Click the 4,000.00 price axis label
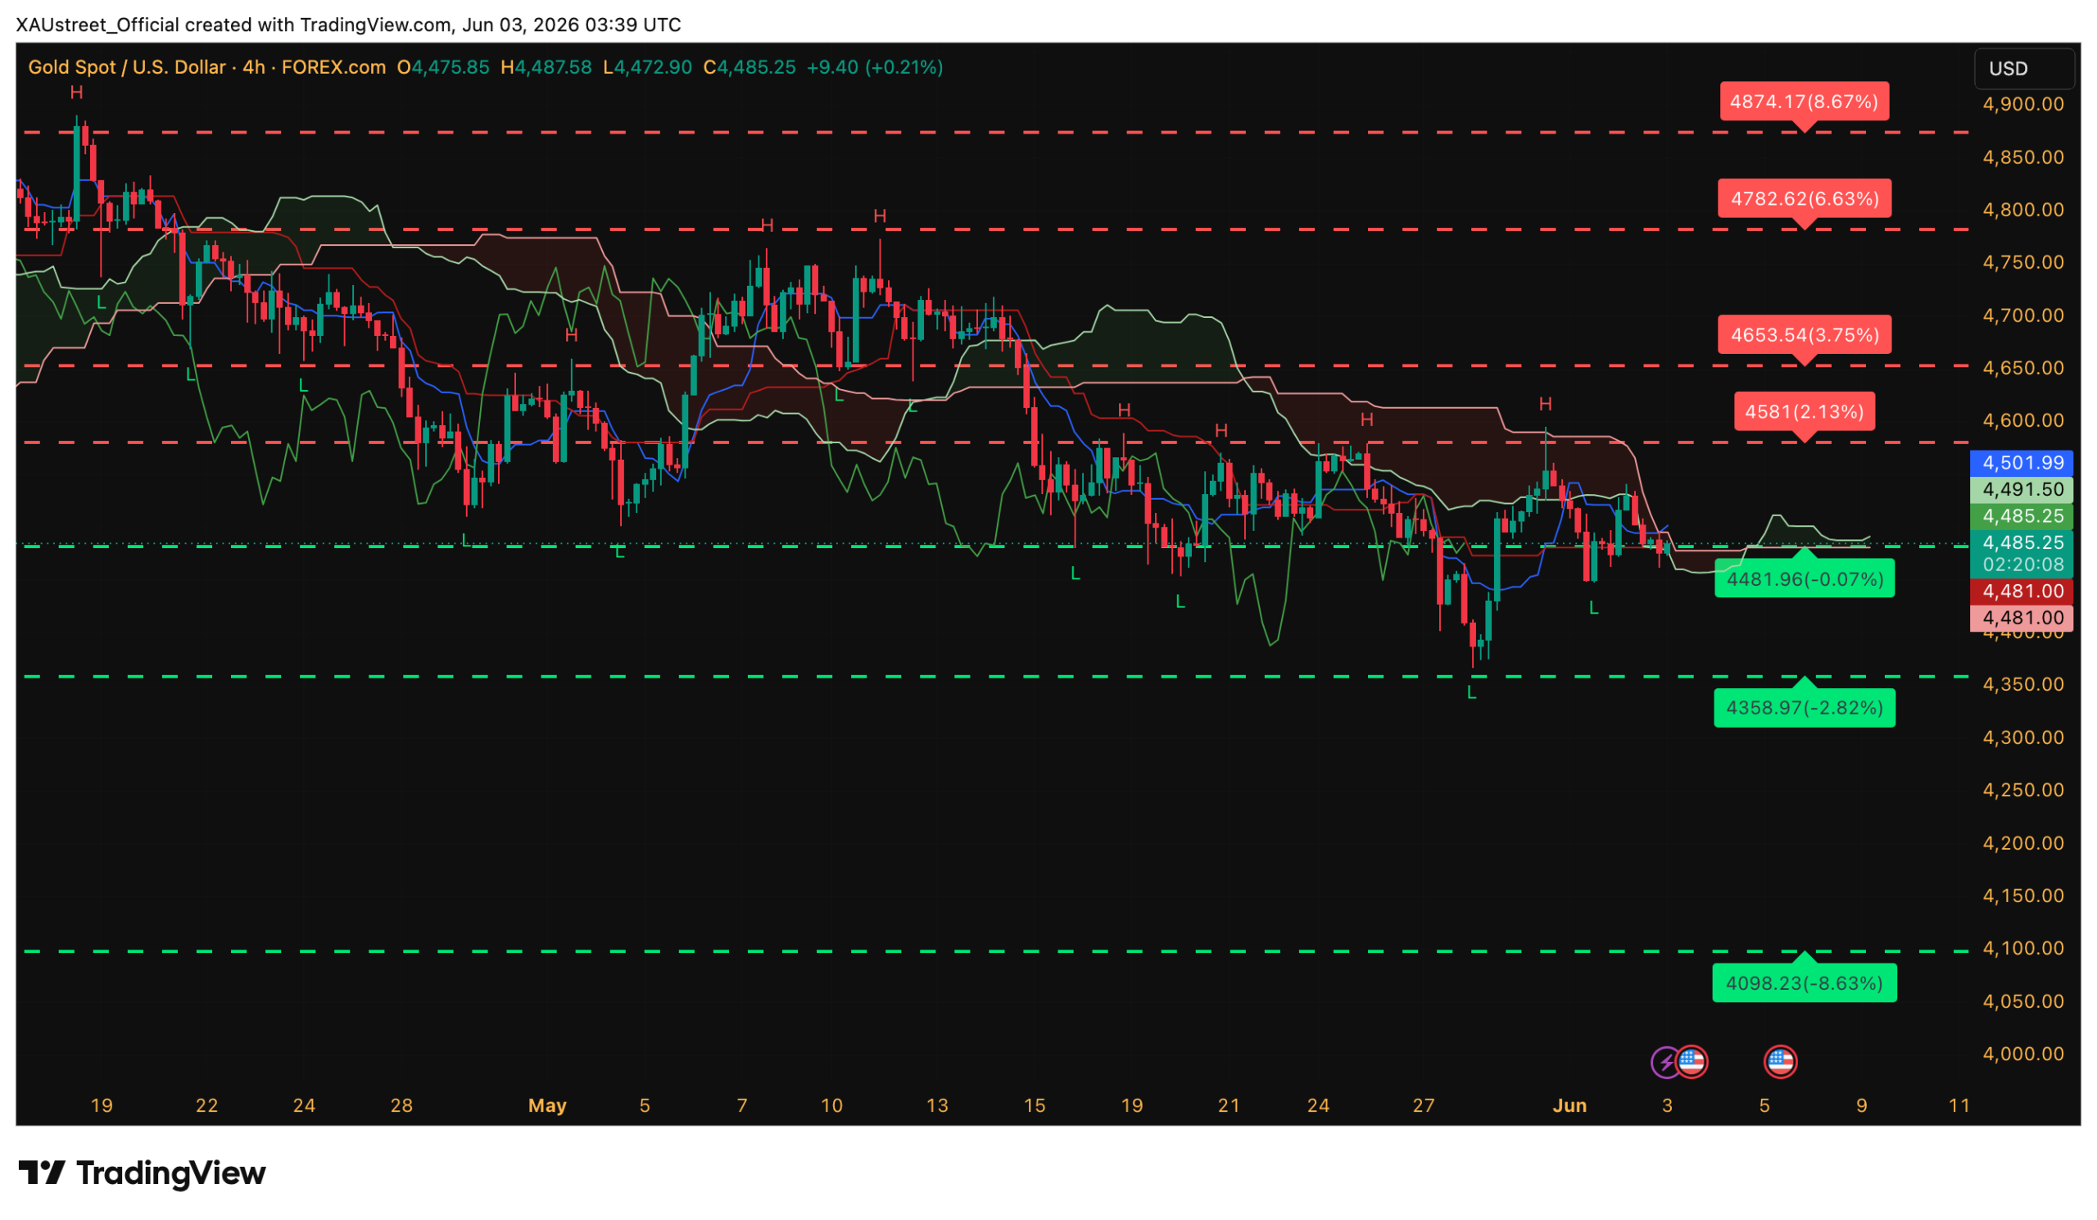The width and height of the screenshot is (2097, 1220). click(2023, 1054)
